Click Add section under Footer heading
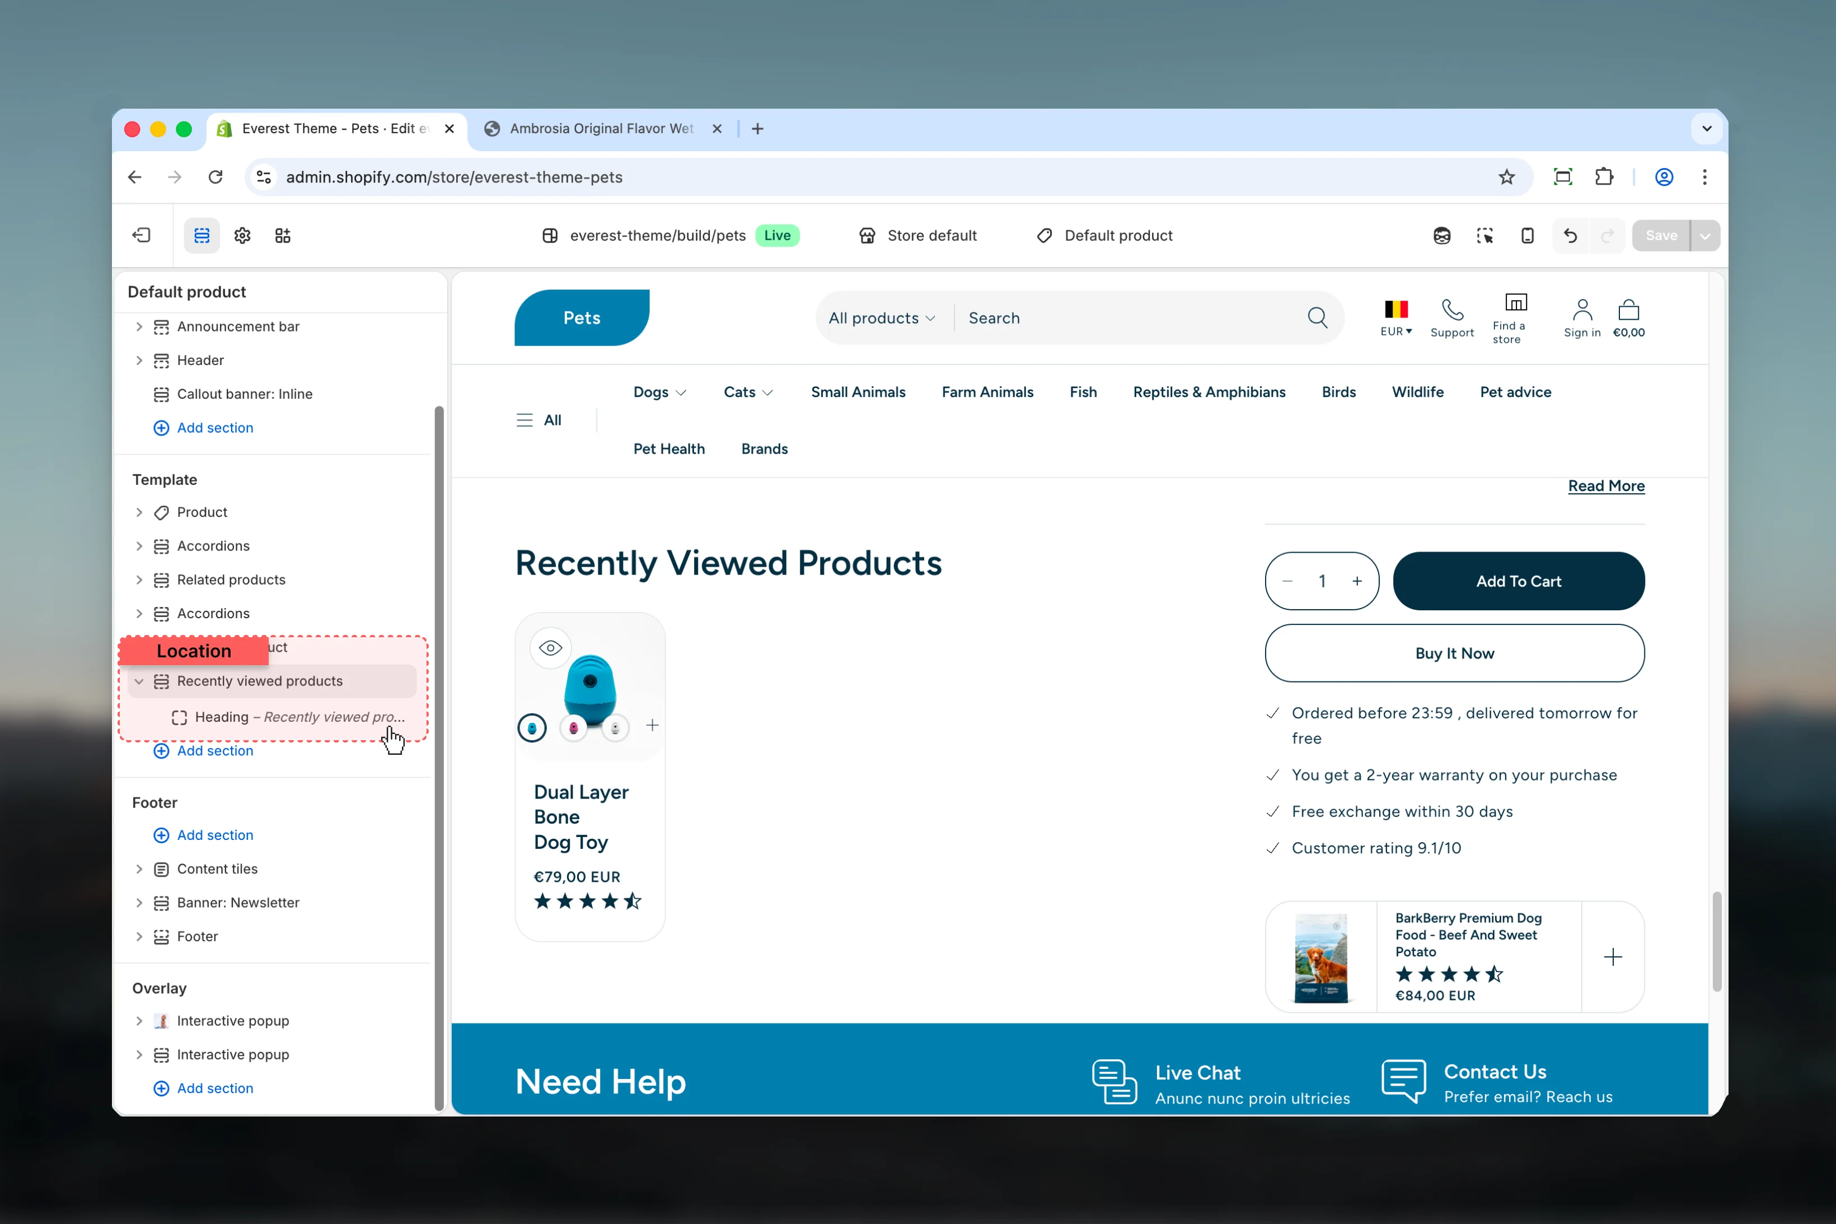 point(204,834)
